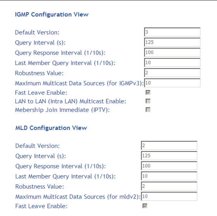Click IGMP Last Member Query Interval field
217x216 pixels.
point(172,63)
